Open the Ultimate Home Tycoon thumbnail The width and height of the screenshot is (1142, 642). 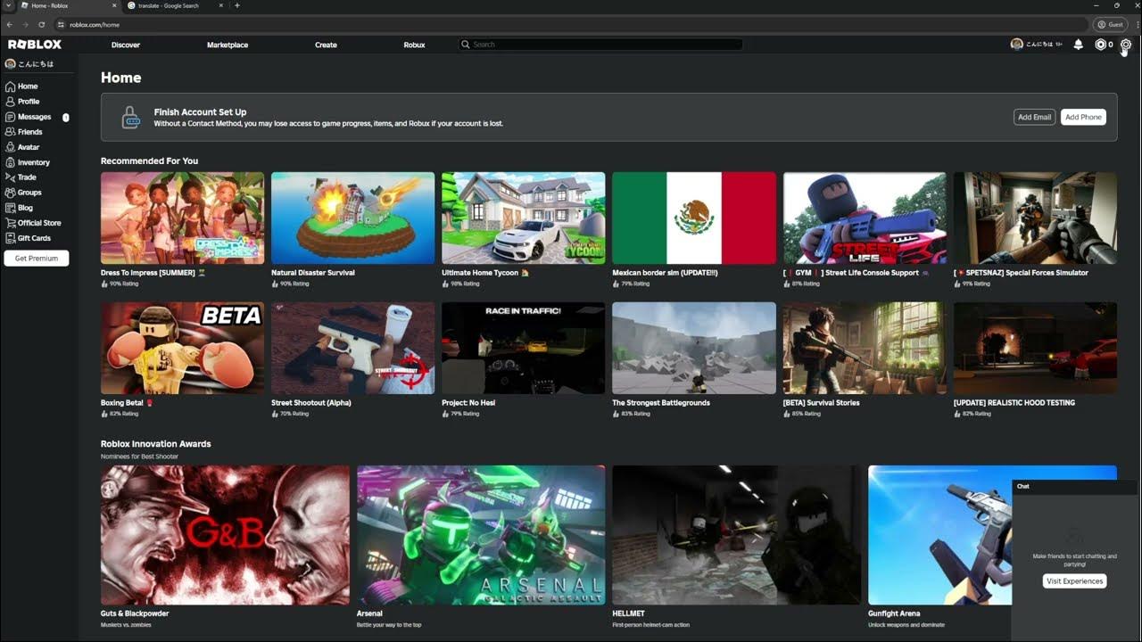(523, 218)
